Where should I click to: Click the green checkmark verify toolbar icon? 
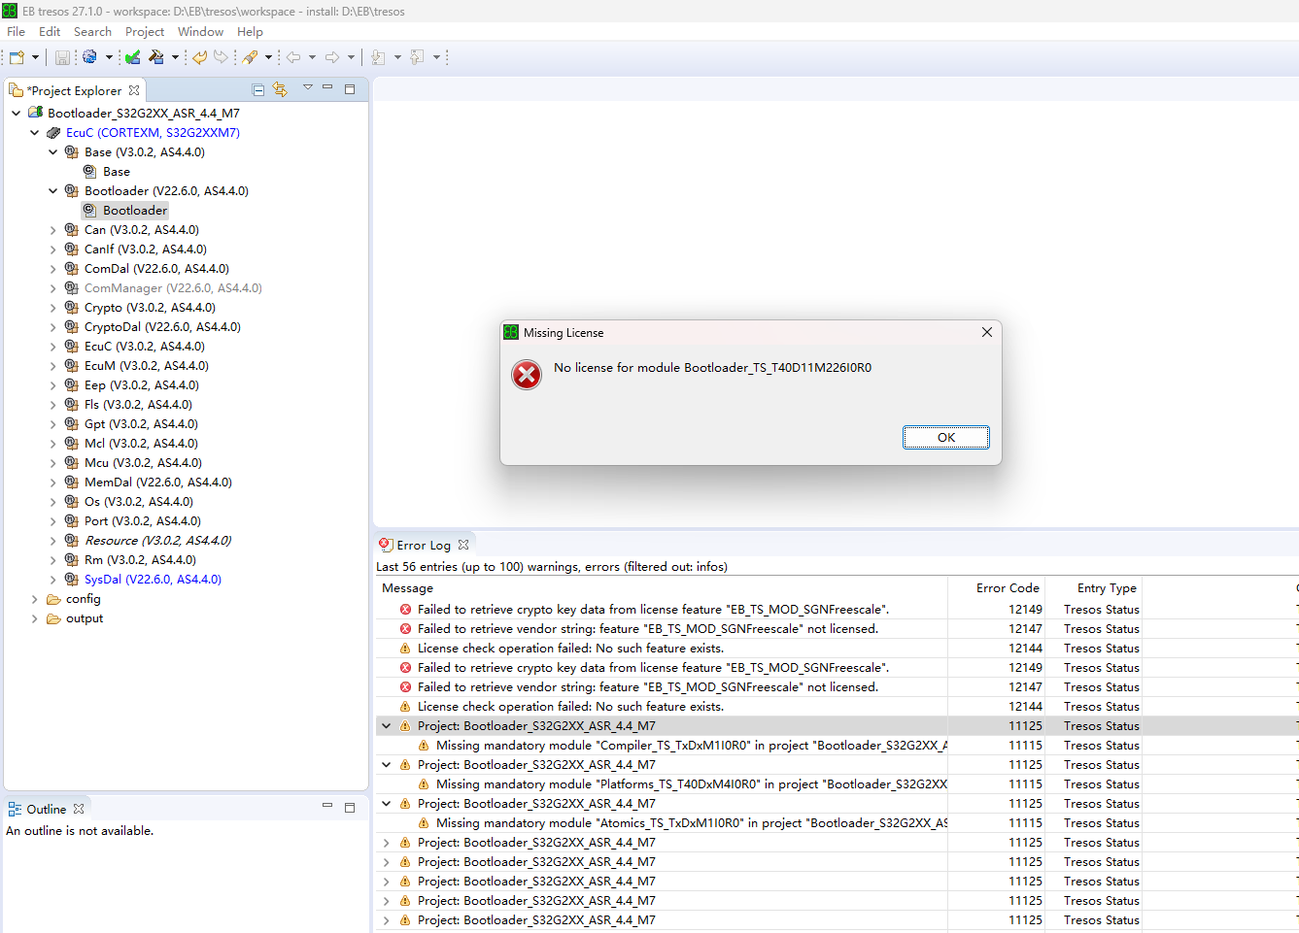point(133,57)
